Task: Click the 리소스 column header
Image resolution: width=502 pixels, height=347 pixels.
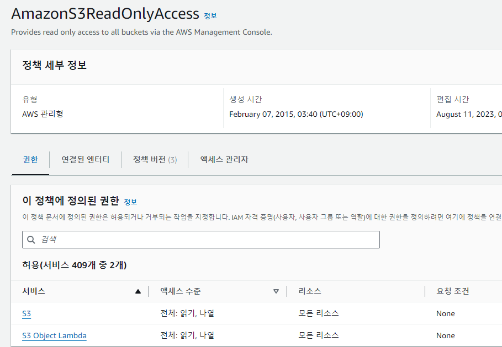Action: pyautogui.click(x=310, y=291)
